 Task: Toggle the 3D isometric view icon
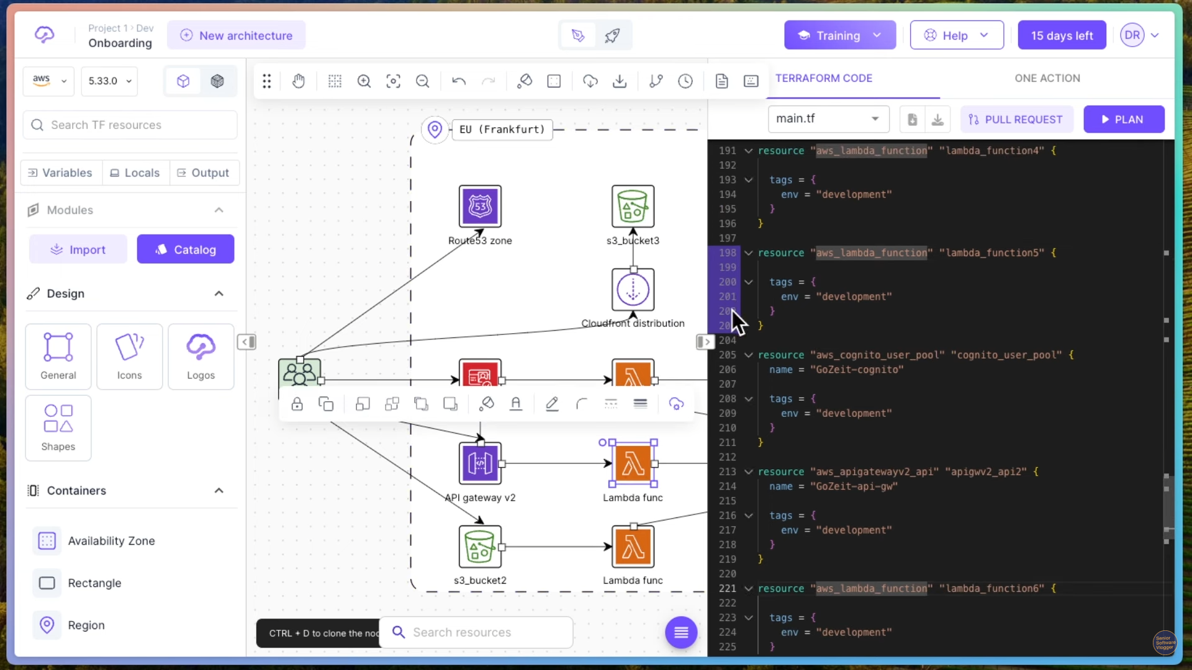(217, 81)
